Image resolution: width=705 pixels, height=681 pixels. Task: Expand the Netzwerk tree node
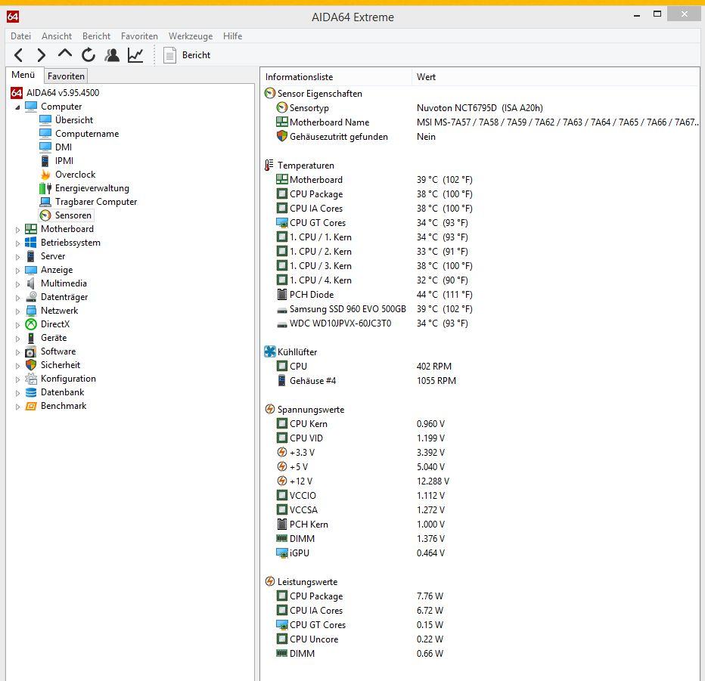pos(17,311)
